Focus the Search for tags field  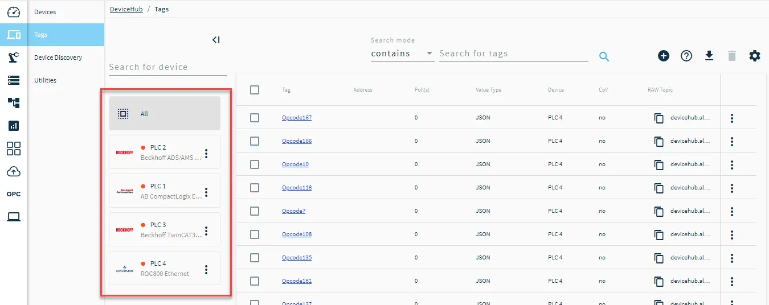tap(514, 53)
